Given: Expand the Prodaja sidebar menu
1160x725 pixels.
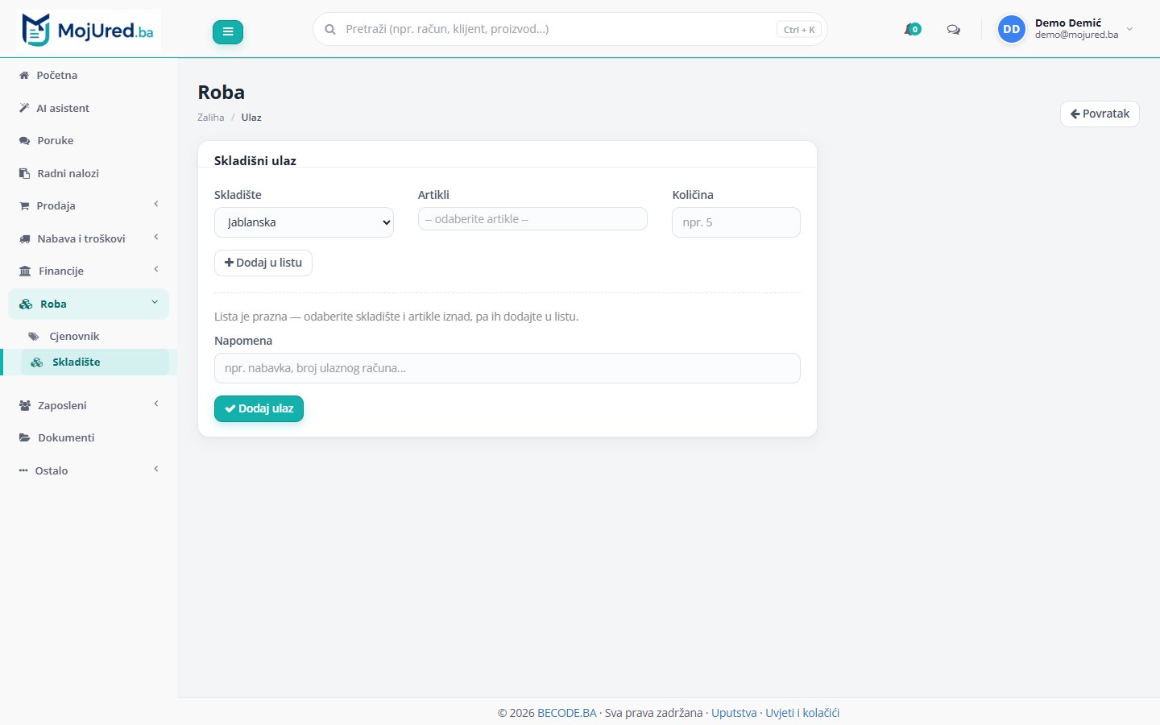Looking at the screenshot, I should (x=89, y=205).
